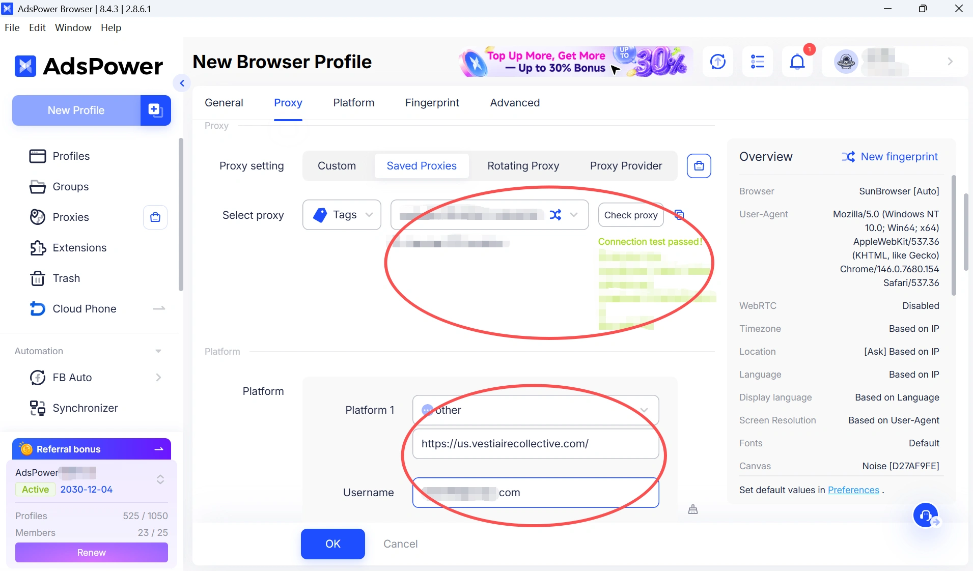
Task: Click New fingerprint text link
Action: coord(899,157)
